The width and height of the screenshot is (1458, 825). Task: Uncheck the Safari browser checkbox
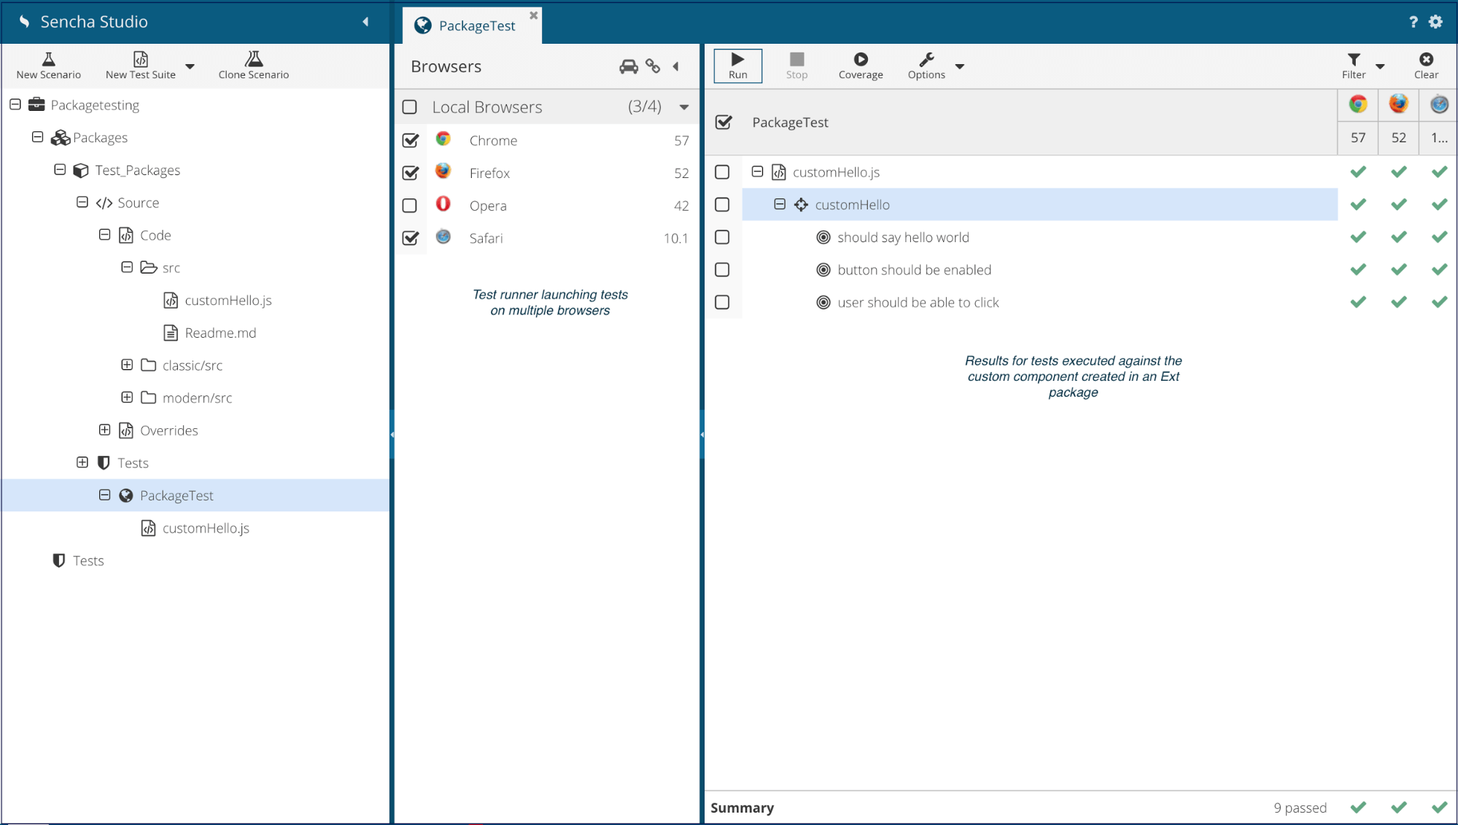click(x=411, y=238)
